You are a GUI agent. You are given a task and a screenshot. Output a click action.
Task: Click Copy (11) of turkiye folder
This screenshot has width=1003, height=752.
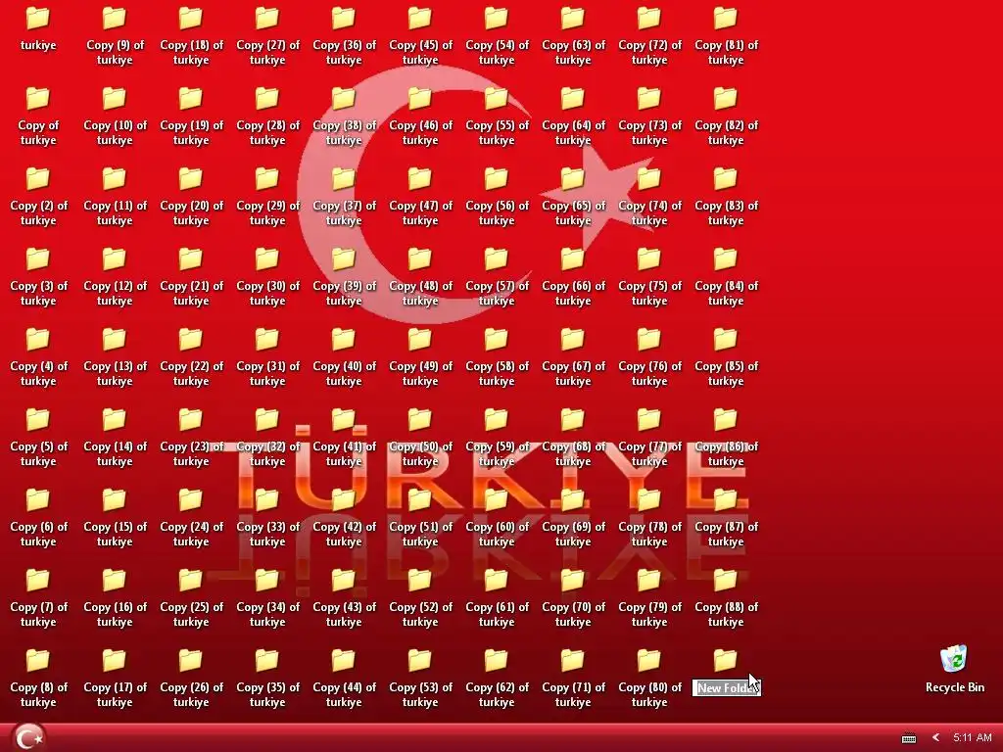(115, 178)
